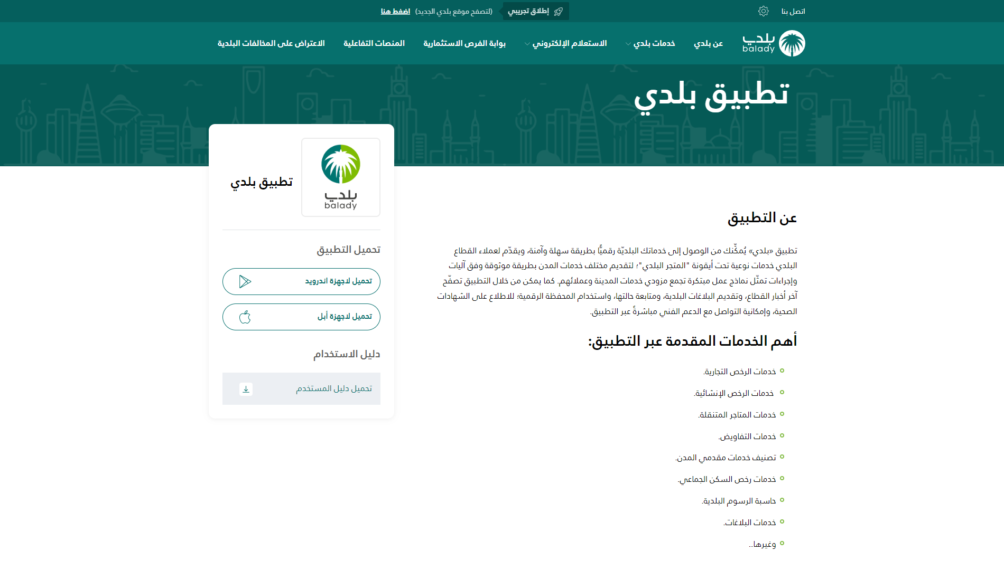Click the اضغط هنا link
1004x570 pixels.
point(395,11)
